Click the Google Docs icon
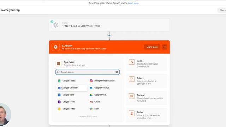Image resolution: width=226 pixels, height=127 pixels. (59, 95)
